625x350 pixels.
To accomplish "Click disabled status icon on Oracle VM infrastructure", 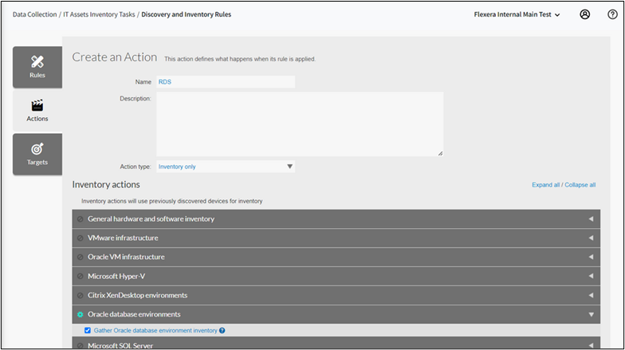I will tap(80, 257).
